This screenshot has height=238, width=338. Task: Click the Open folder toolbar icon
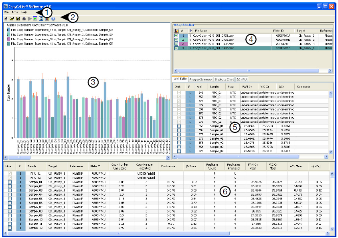pyautogui.click(x=12, y=18)
